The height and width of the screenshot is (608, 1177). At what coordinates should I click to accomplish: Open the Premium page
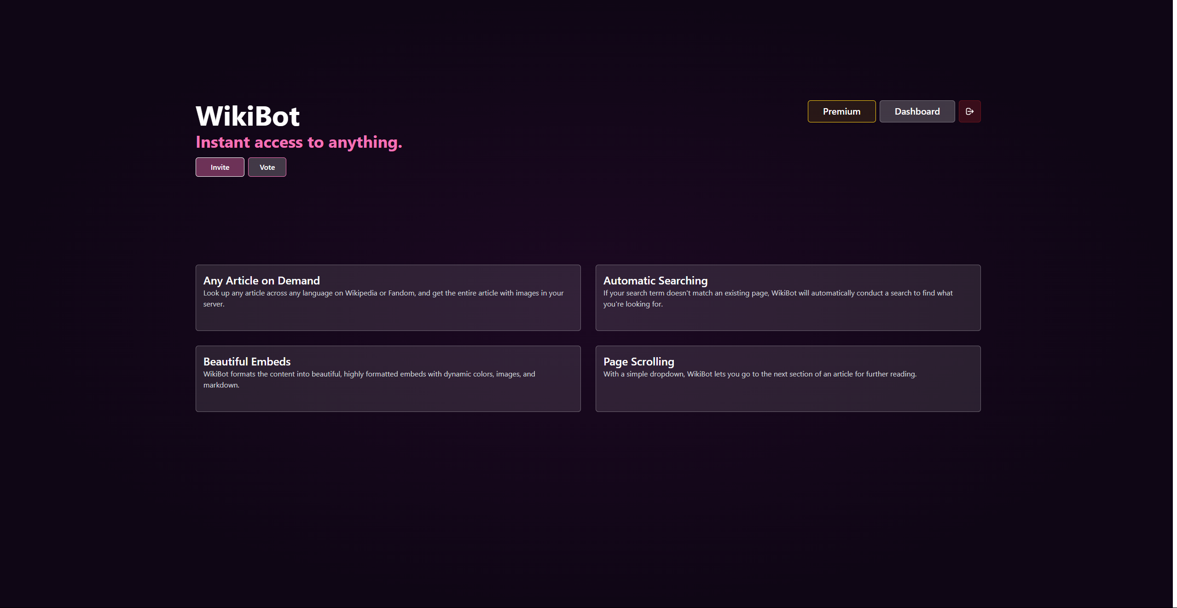point(841,111)
